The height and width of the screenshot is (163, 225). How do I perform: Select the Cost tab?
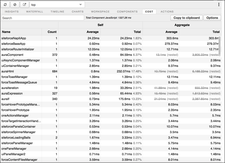click(149, 12)
